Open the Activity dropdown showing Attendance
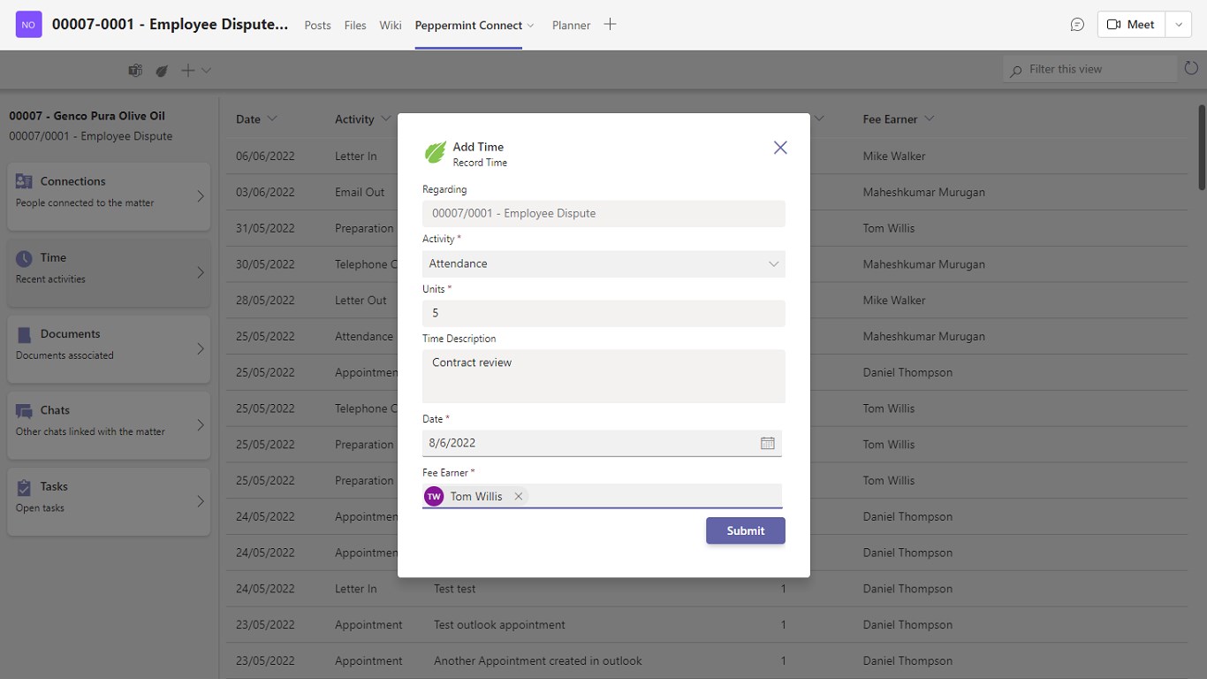1207x679 pixels. click(x=603, y=263)
